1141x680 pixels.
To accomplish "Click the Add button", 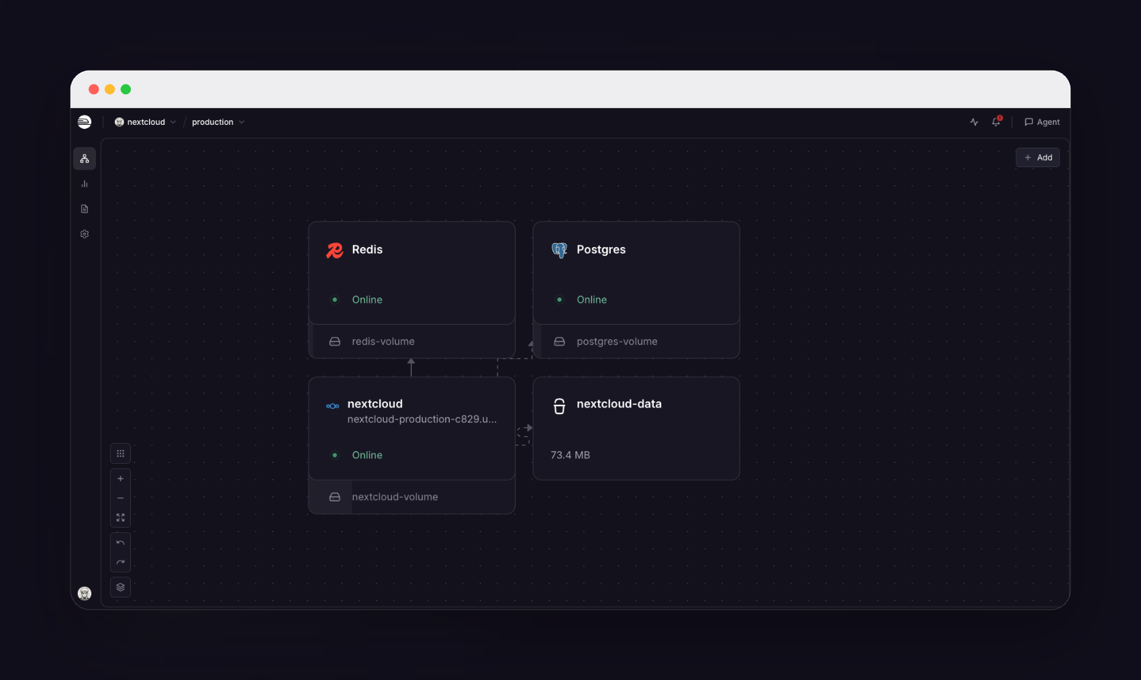I will [1038, 158].
